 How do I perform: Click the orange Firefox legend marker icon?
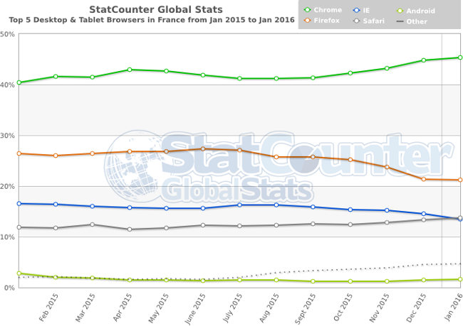[308, 21]
